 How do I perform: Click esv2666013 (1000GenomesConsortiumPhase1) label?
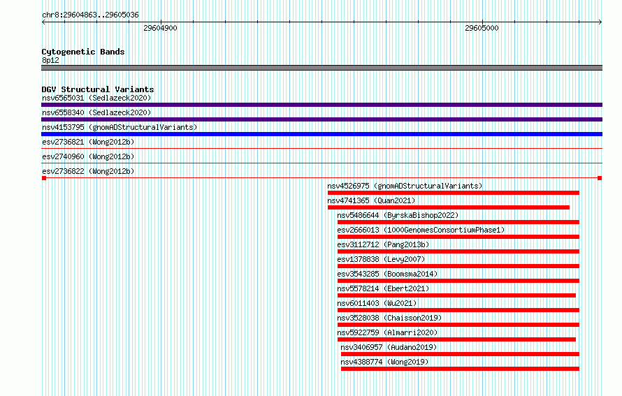pyautogui.click(x=421, y=230)
